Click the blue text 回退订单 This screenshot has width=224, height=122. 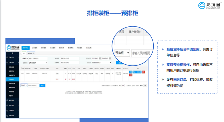point(180,80)
